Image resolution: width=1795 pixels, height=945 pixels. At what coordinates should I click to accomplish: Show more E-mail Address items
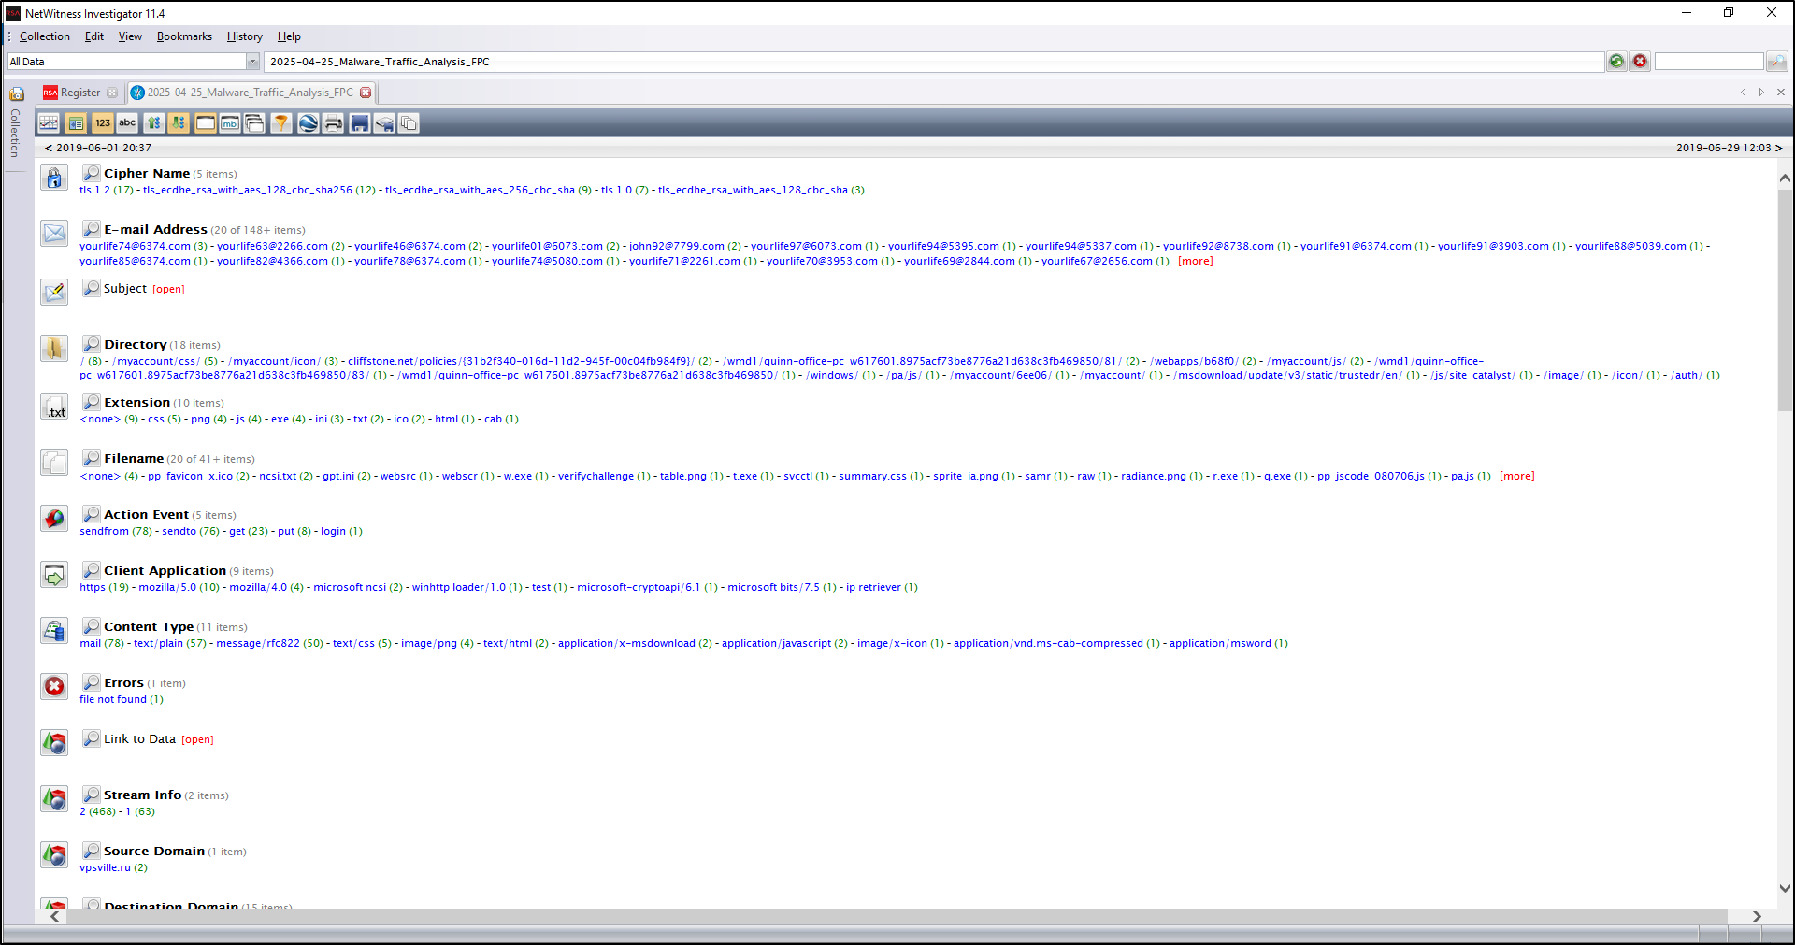(x=1196, y=262)
